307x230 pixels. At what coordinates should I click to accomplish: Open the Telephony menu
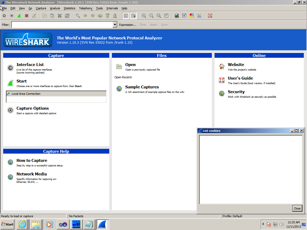(x=86, y=8)
